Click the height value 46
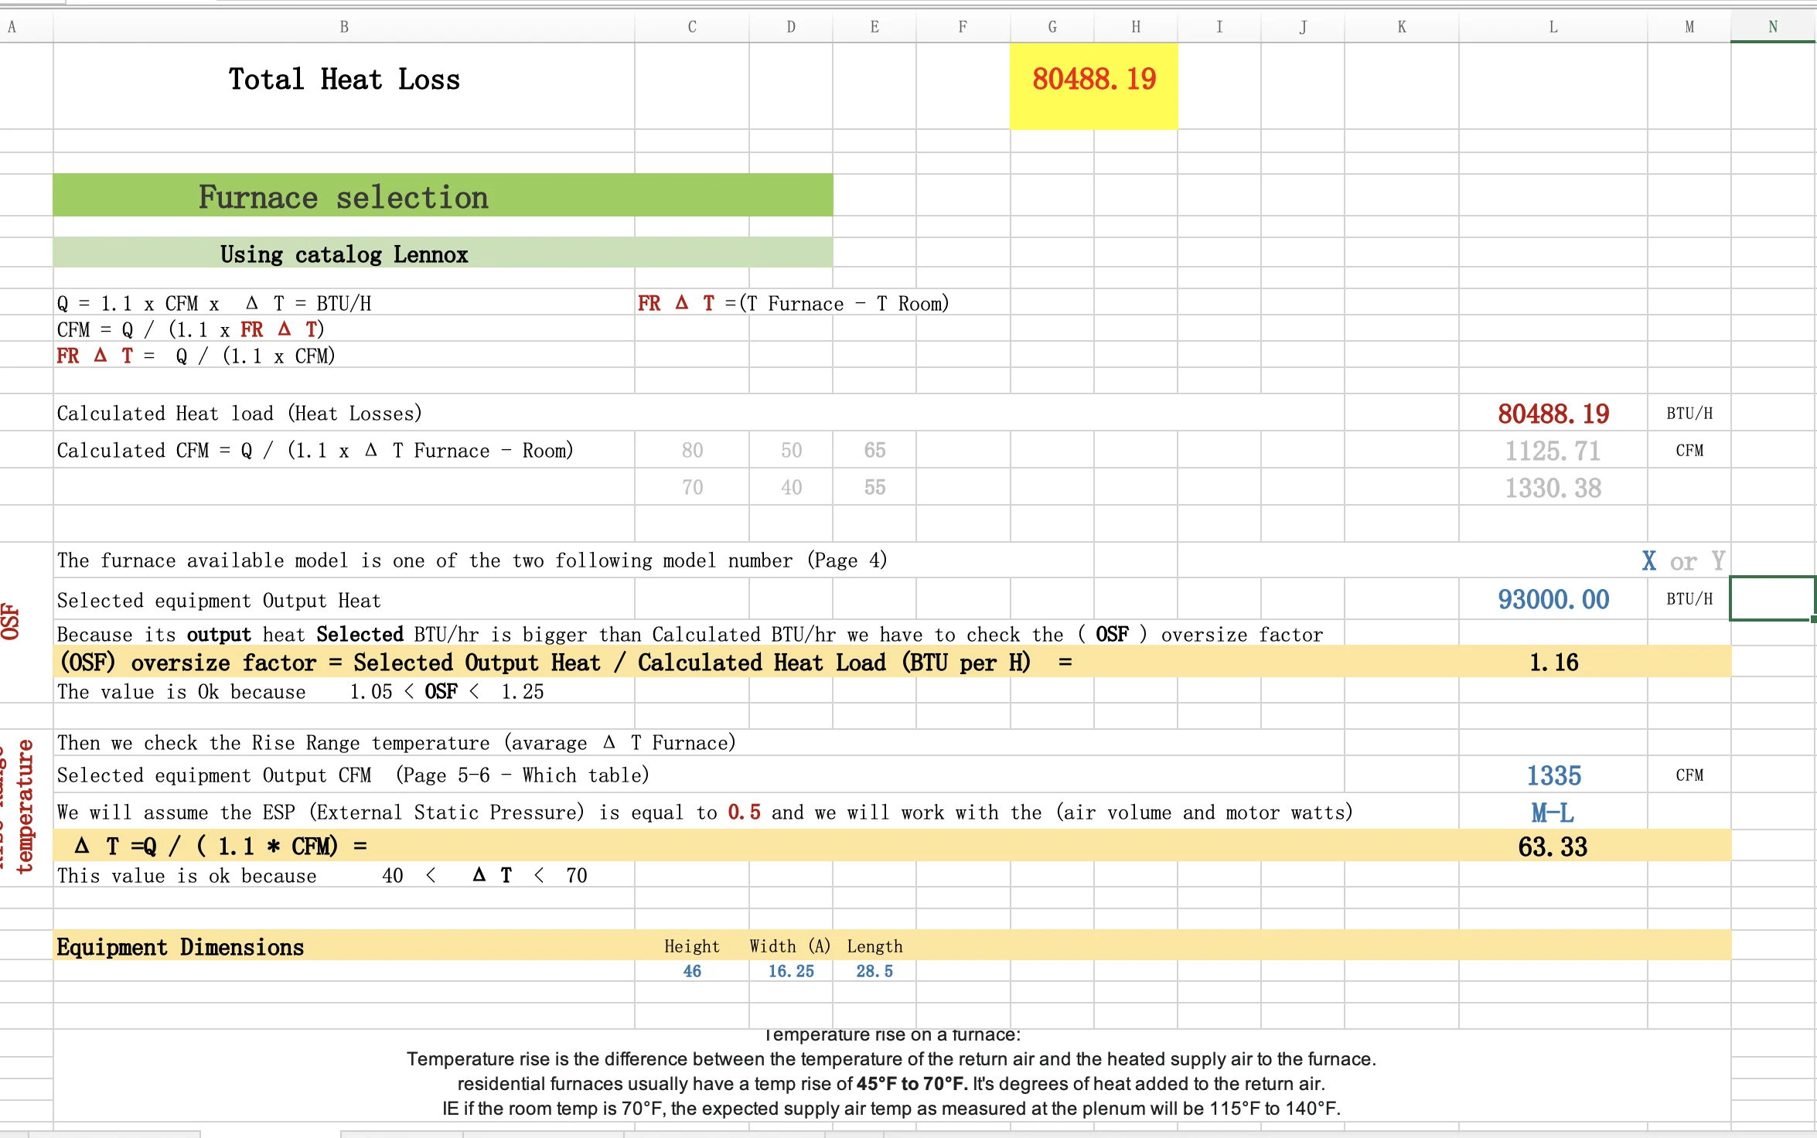 click(x=692, y=971)
